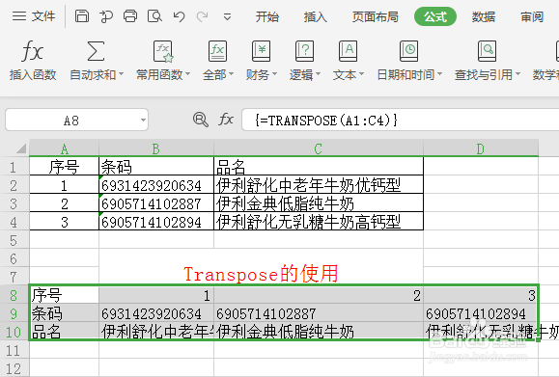Open the 页面布局 tab

tap(376, 16)
